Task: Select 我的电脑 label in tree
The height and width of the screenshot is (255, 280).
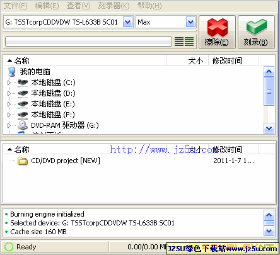Action: point(35,72)
